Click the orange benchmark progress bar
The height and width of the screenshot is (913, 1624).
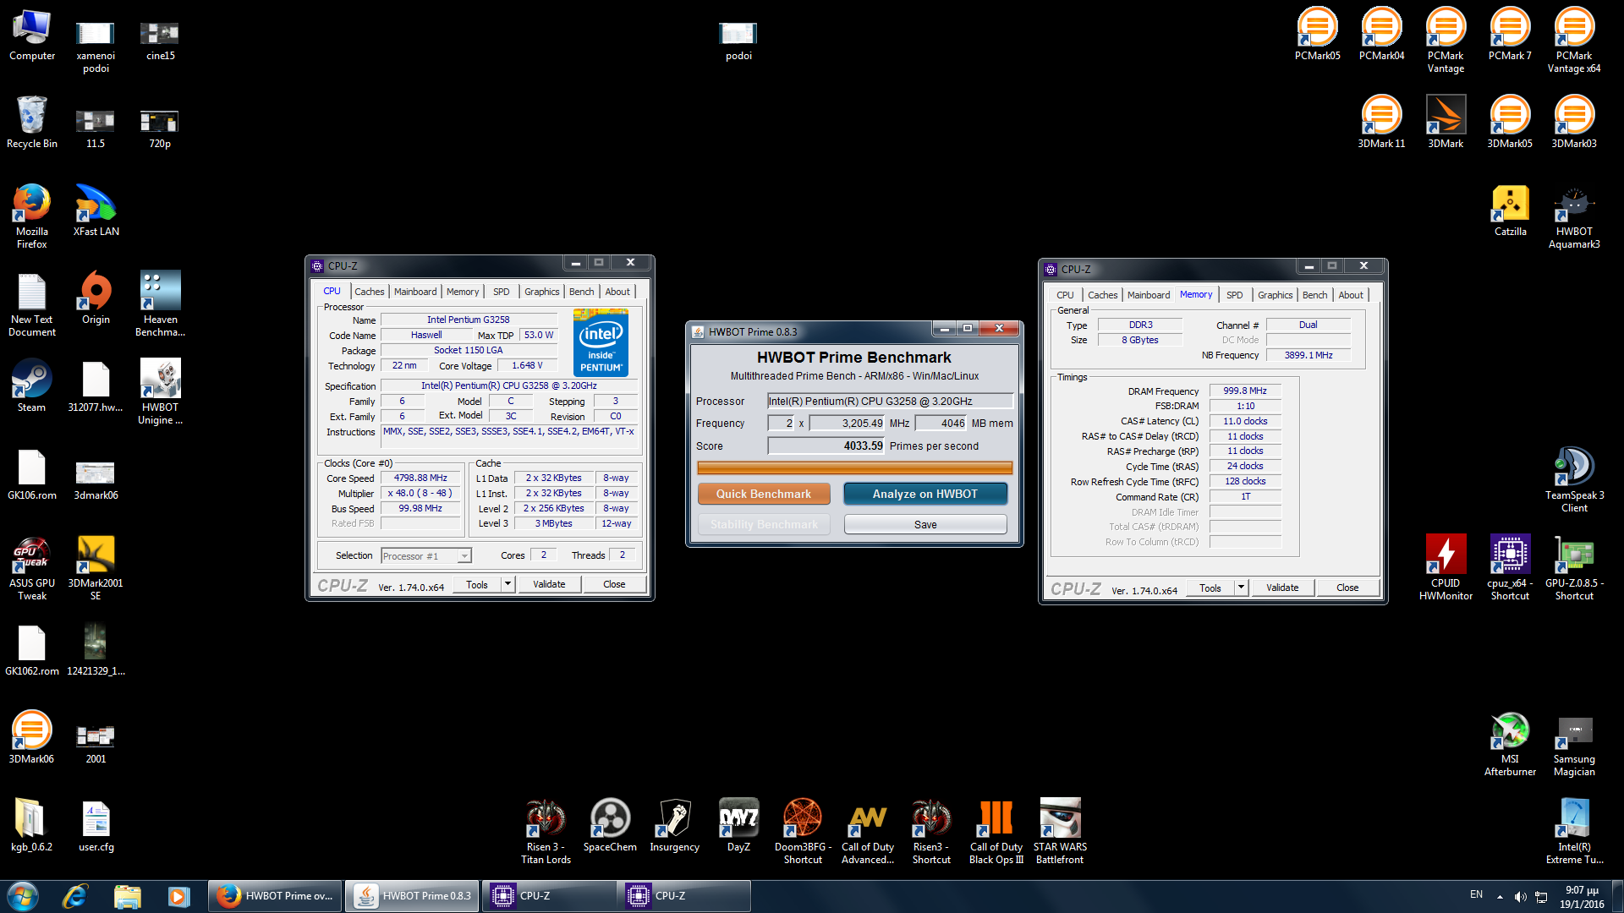tap(854, 467)
